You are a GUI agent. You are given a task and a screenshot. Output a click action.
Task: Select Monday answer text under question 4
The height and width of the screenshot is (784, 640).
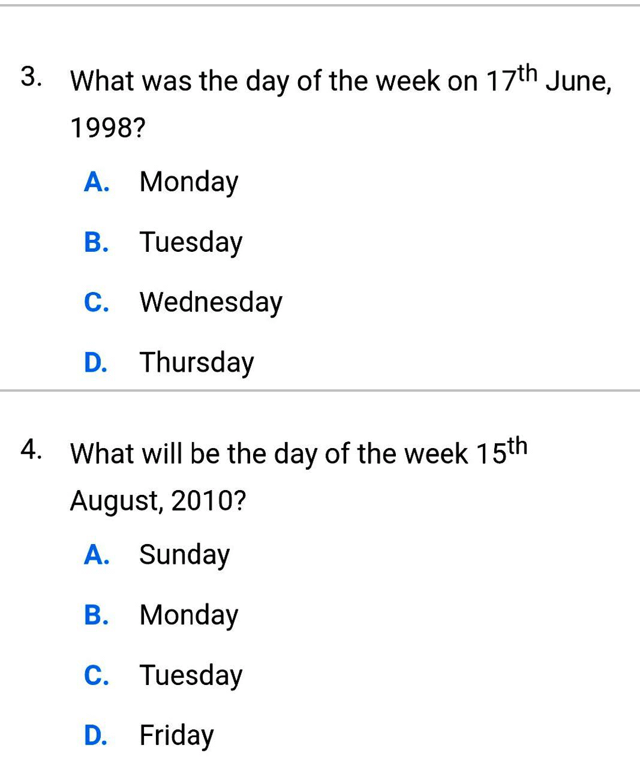pos(188,615)
